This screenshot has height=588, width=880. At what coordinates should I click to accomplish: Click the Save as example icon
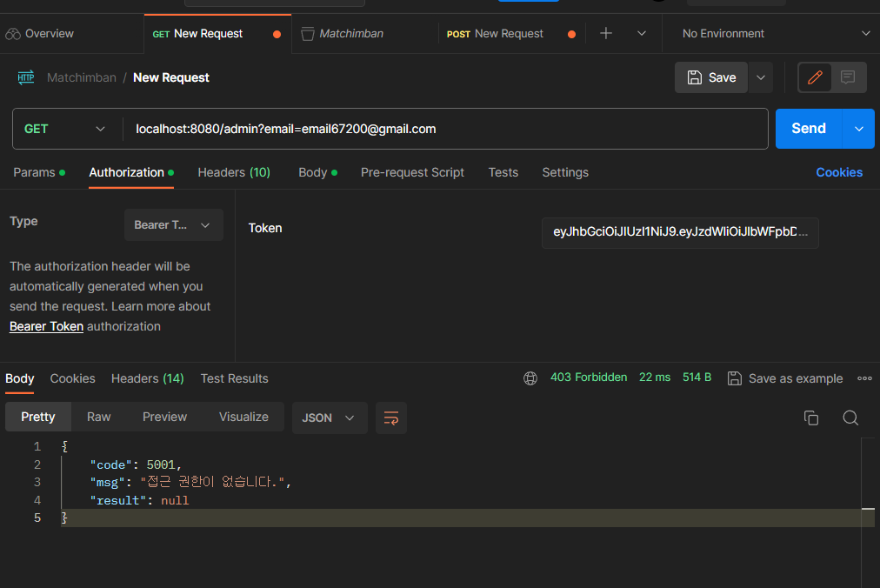735,378
